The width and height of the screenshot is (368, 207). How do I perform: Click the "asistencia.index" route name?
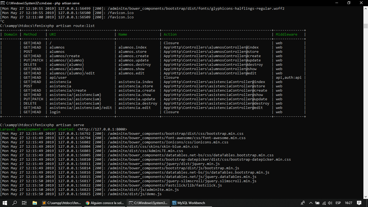click(x=136, y=82)
